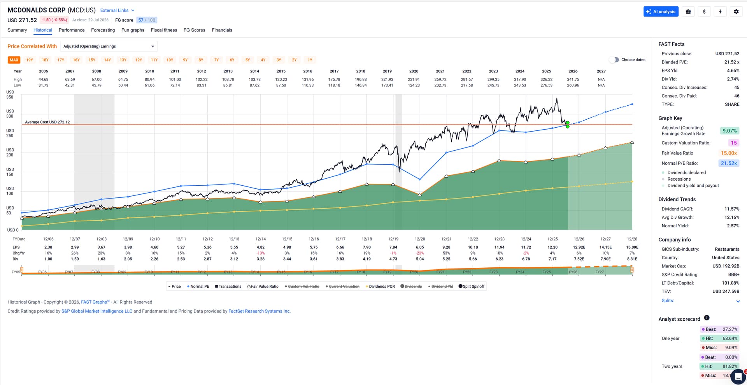Select the 1Y time range
This screenshot has width=747, height=385.
click(310, 60)
